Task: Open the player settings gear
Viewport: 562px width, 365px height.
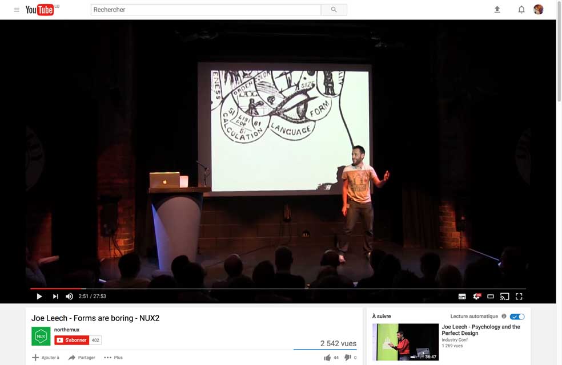Action: point(476,297)
